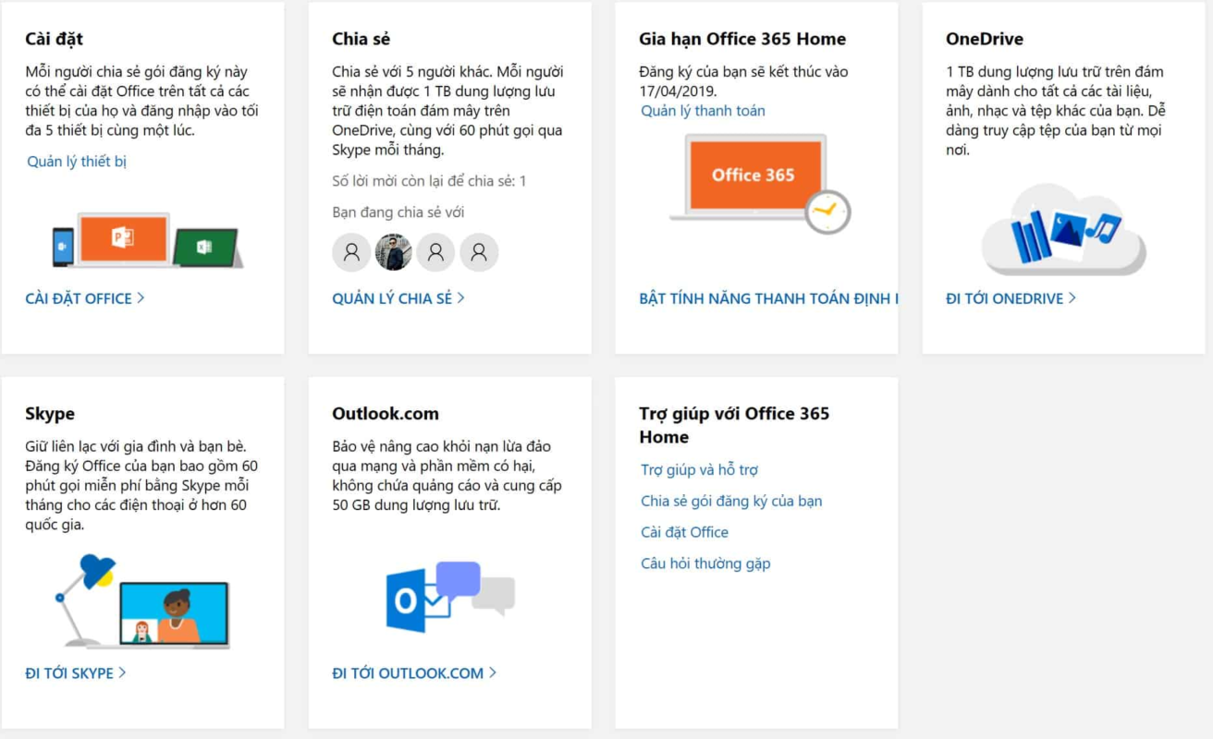Open Câu hỏi thường gặp link
The image size is (1213, 739).
coord(705,563)
